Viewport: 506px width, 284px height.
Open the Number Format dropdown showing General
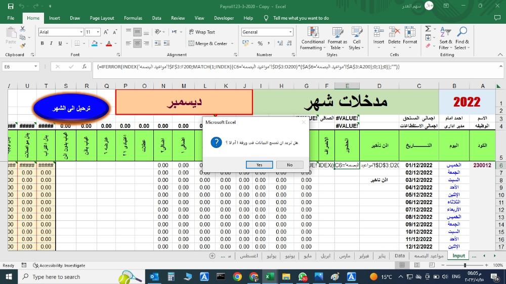(x=290, y=32)
